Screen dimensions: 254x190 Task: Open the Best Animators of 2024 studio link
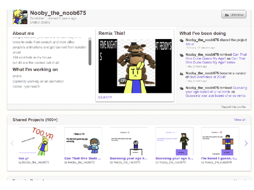pyautogui.click(x=207, y=77)
